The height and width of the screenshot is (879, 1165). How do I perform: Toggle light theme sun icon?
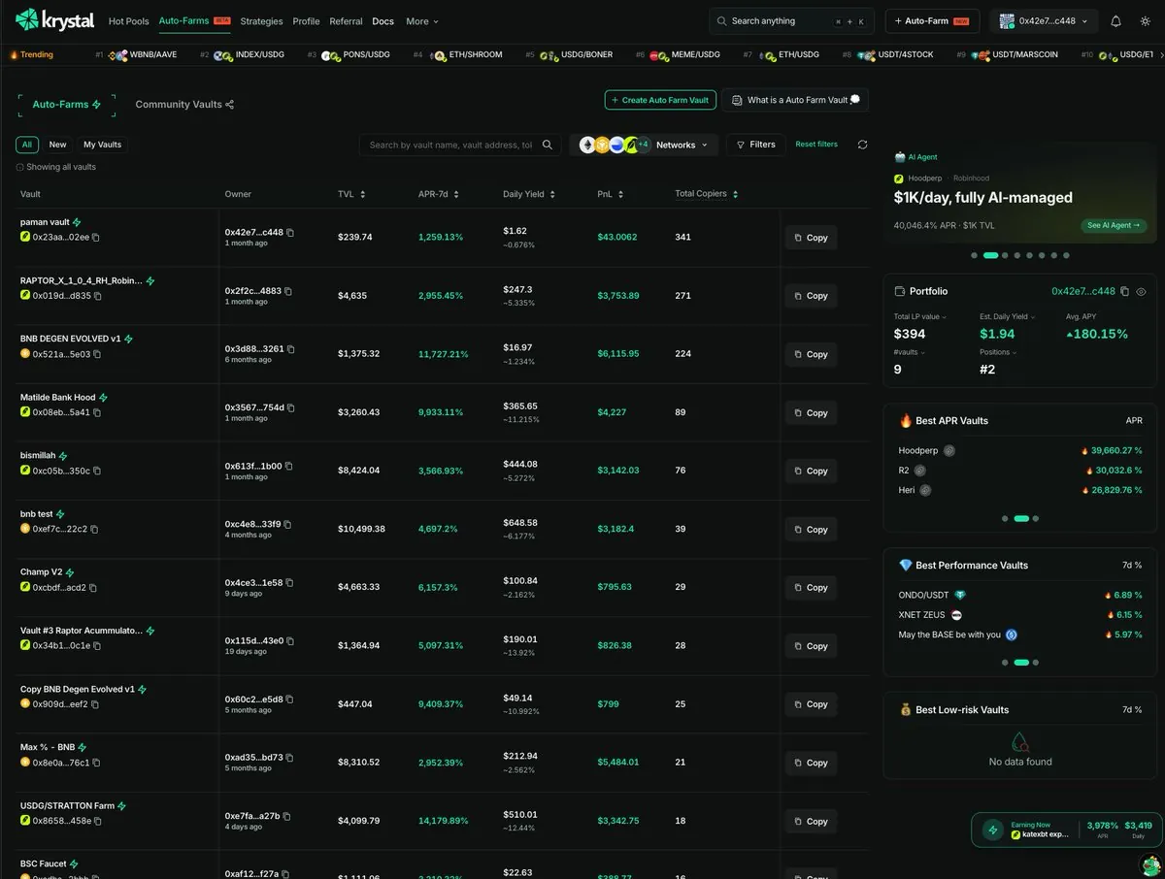tap(1145, 21)
